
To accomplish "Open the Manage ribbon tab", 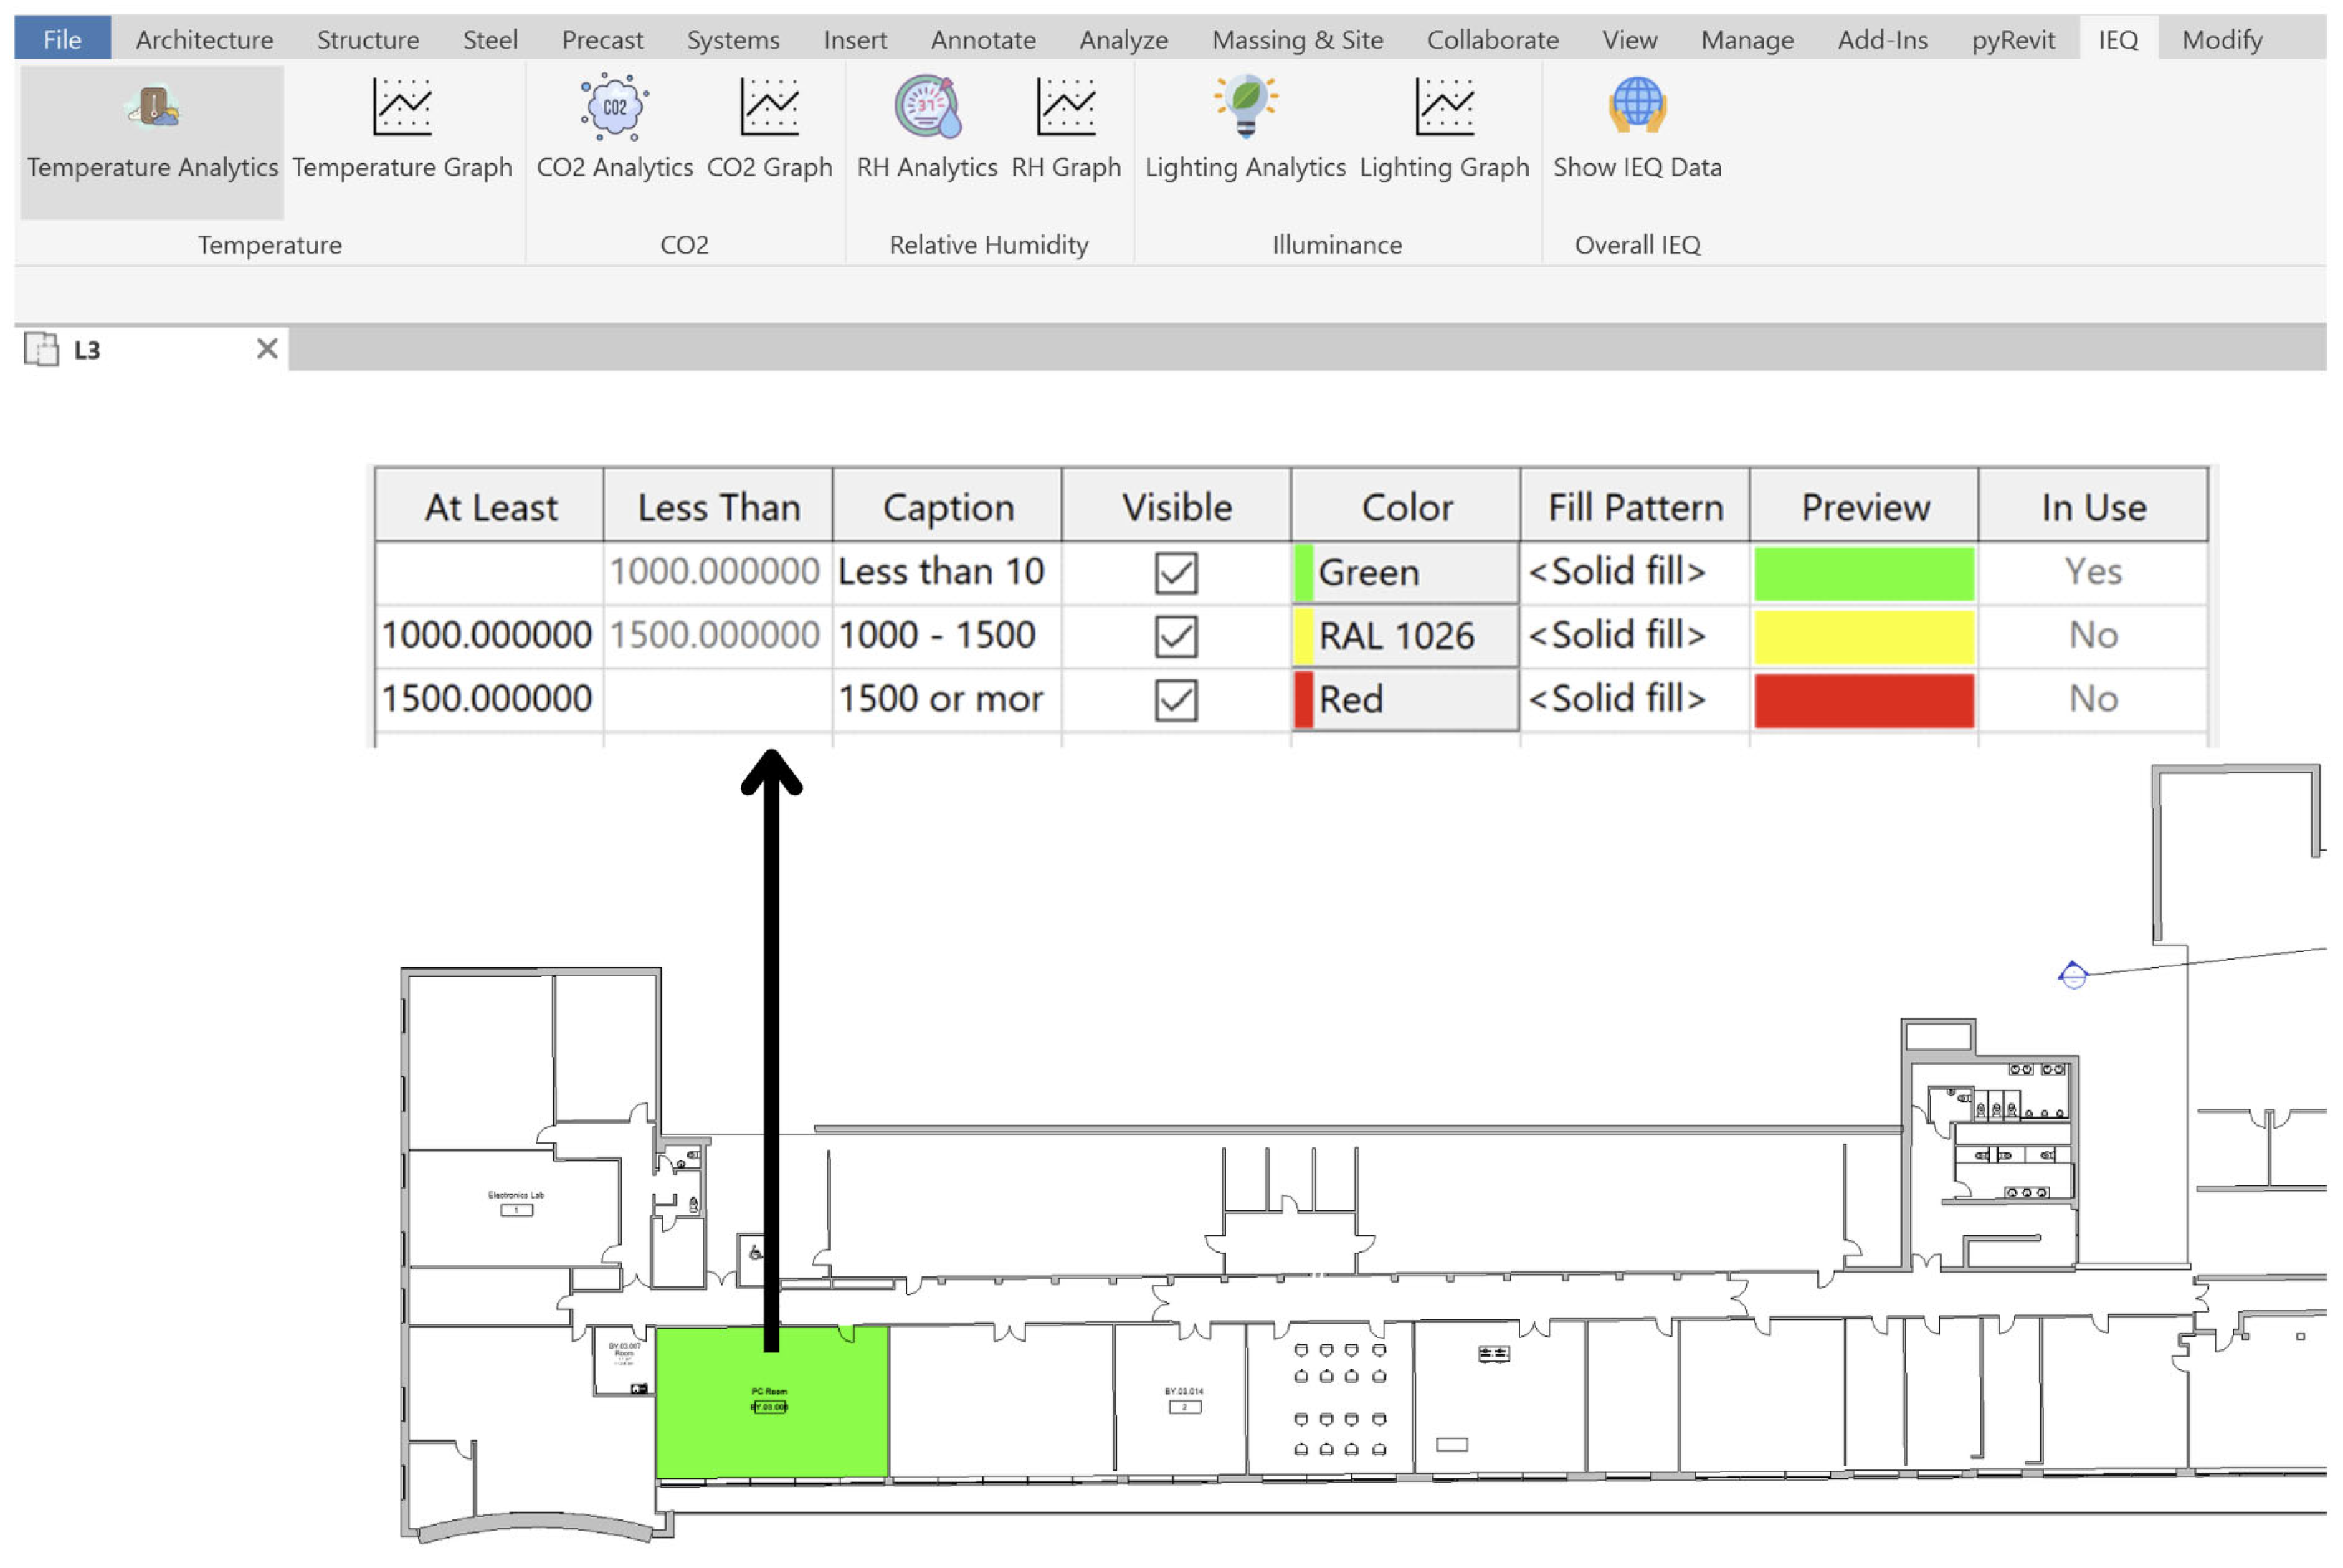I will click(1748, 39).
